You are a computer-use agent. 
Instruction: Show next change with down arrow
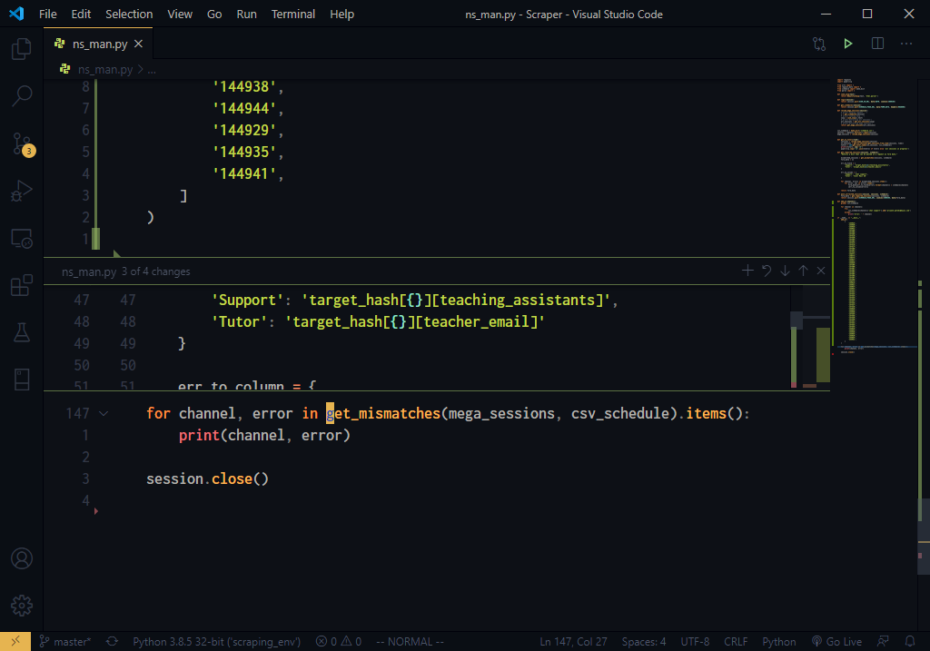(x=785, y=271)
